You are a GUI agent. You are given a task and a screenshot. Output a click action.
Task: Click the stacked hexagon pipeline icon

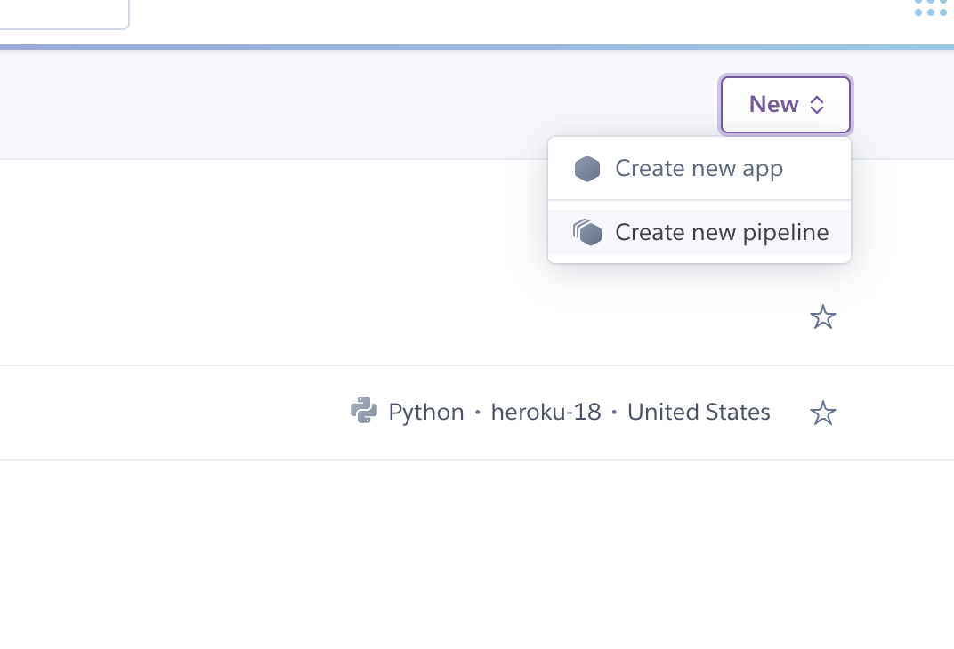tap(587, 233)
